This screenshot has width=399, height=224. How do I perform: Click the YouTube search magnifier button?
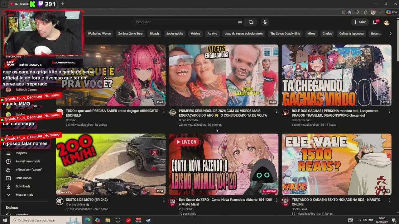pos(251,22)
